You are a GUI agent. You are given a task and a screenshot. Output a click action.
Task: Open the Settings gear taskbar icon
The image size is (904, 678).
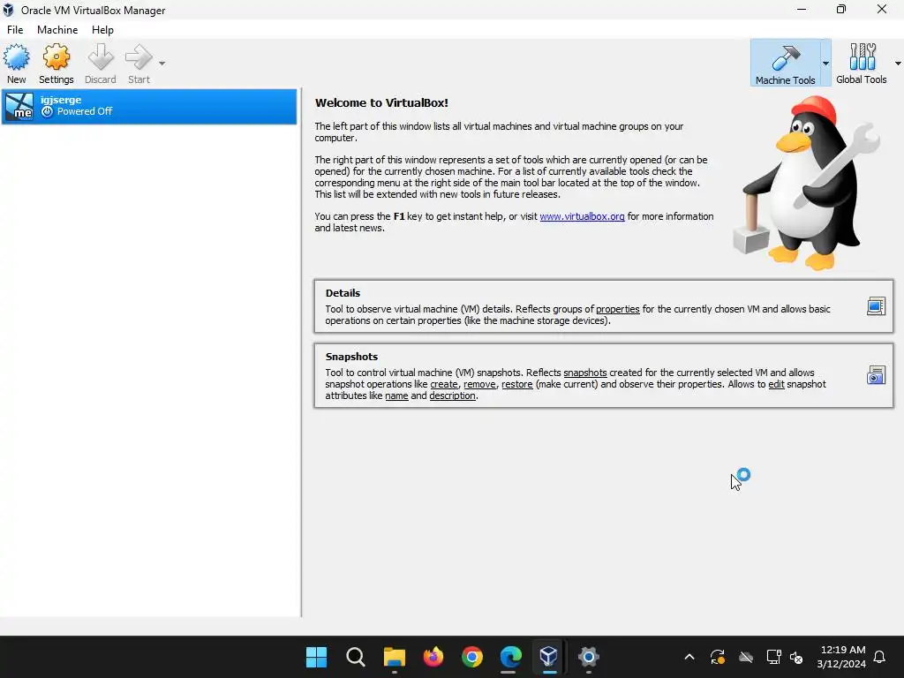[588, 657]
